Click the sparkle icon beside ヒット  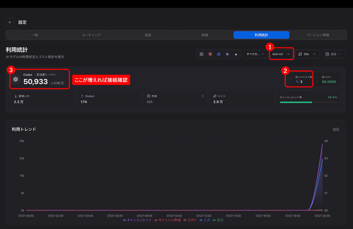coord(215,96)
